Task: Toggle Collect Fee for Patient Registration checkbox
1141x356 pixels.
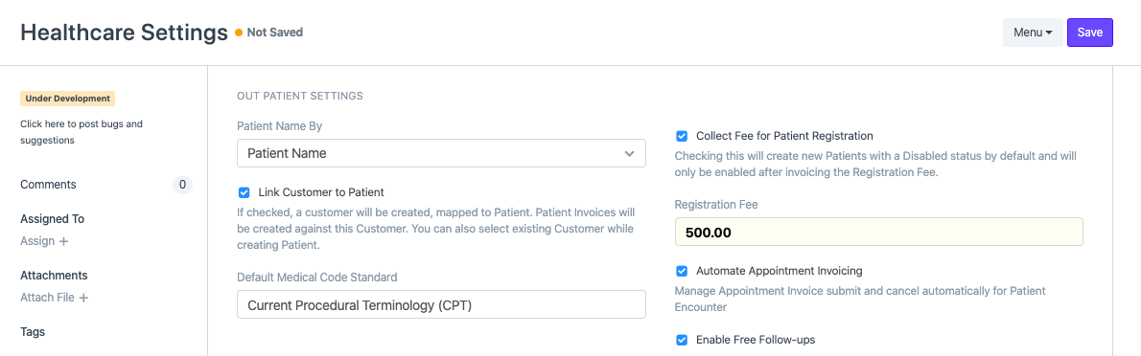Action: point(682,136)
